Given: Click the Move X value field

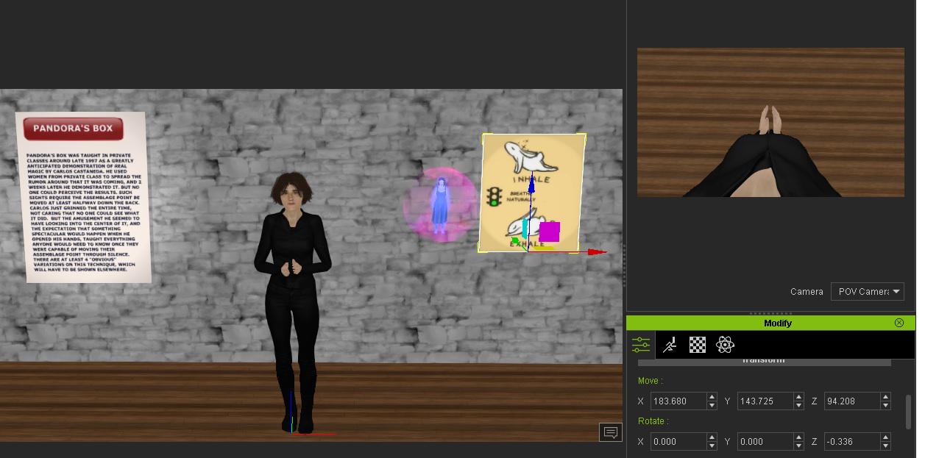Looking at the screenshot, I should (676, 401).
